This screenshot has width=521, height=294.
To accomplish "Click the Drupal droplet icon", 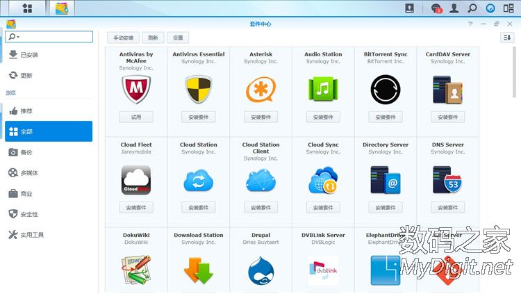I will point(260,270).
